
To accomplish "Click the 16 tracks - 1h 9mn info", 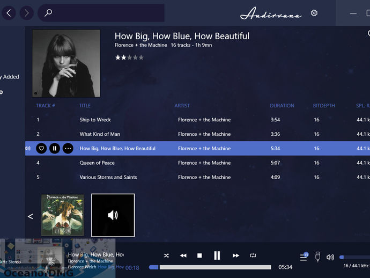I will tap(191, 45).
